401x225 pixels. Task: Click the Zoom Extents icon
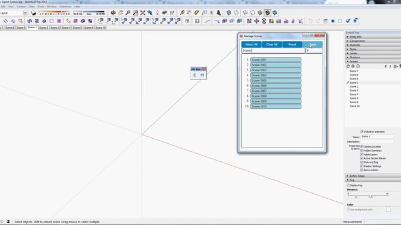[x=143, y=12]
